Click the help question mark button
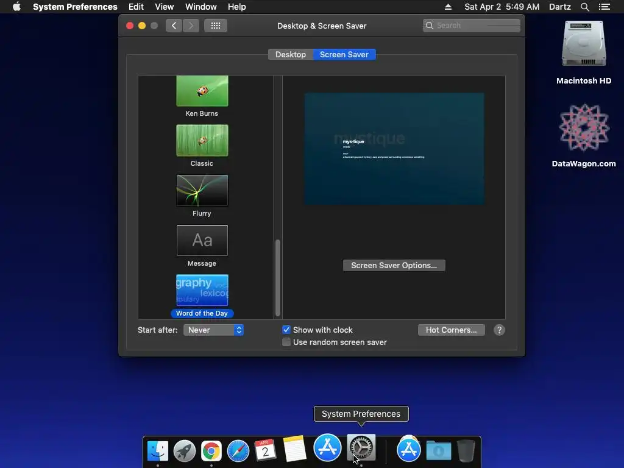This screenshot has width=624, height=468. [499, 330]
